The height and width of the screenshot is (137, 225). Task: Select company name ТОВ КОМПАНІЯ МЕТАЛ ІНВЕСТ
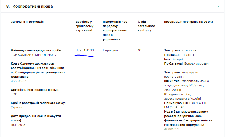tap(34, 55)
